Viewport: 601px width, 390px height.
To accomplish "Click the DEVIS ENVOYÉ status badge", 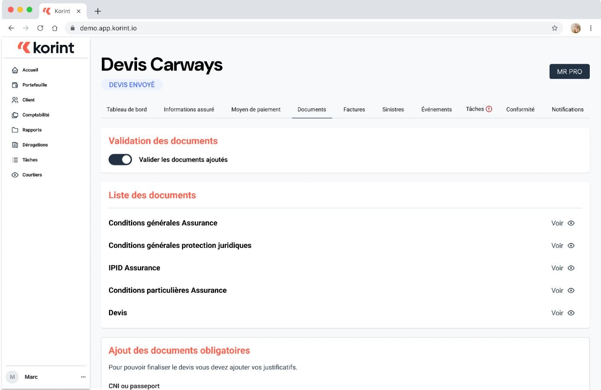I will tap(132, 85).
